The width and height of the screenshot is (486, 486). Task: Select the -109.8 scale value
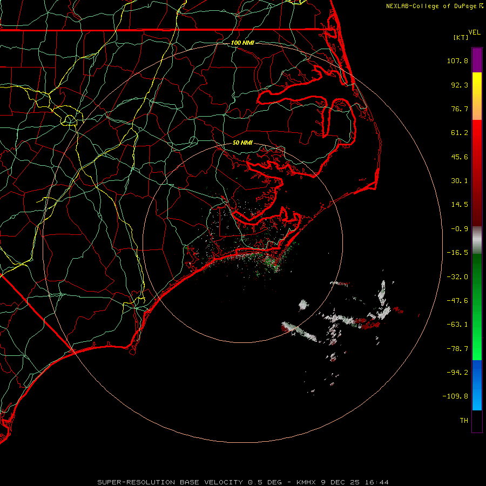[455, 396]
